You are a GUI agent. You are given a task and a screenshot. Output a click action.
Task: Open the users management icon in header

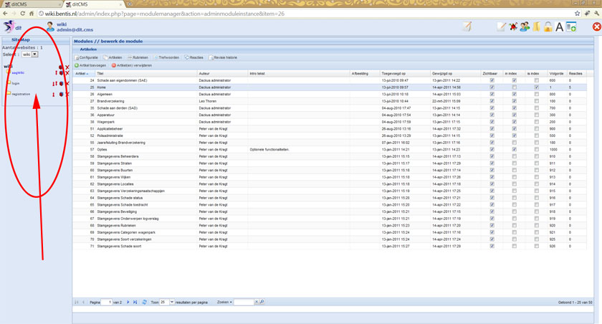click(525, 27)
